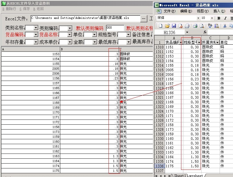Click Excel cell 圆珠纹 in row 1310
This screenshot has height=177, width=233.
[210, 47]
